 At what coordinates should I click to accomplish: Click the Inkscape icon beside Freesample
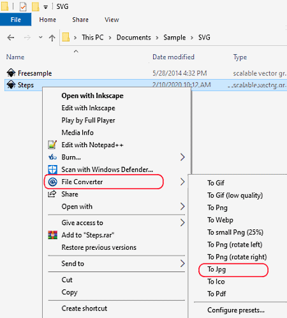[x=11, y=73]
